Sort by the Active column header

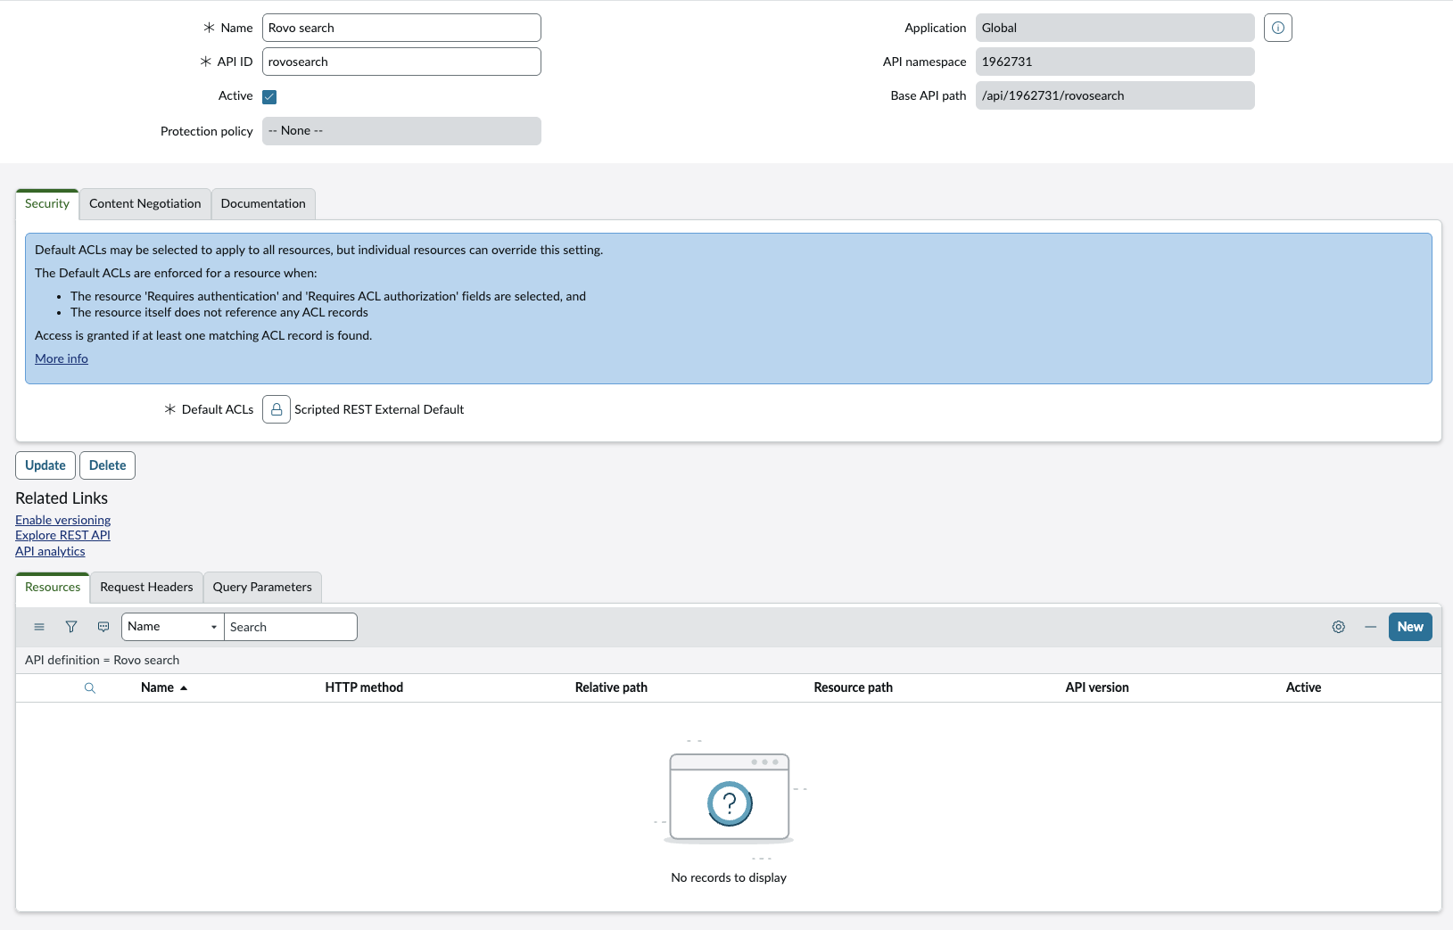(1303, 687)
